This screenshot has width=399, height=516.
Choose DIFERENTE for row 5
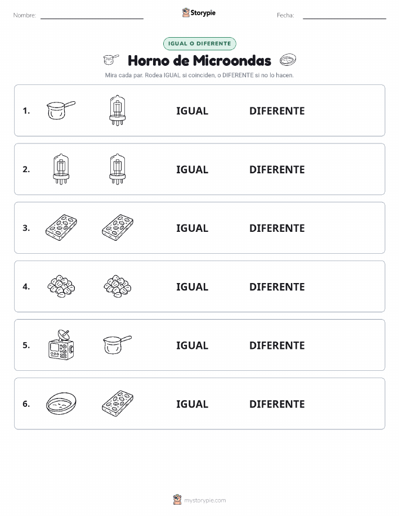click(x=277, y=345)
